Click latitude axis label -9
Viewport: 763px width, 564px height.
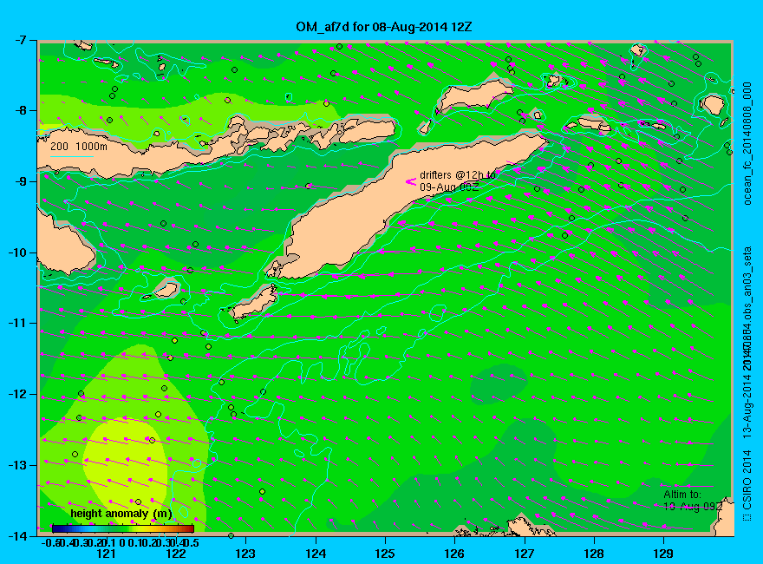[19, 181]
